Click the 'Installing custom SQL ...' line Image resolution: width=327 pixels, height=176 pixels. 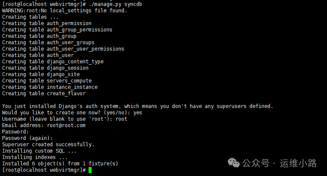tap(39, 151)
